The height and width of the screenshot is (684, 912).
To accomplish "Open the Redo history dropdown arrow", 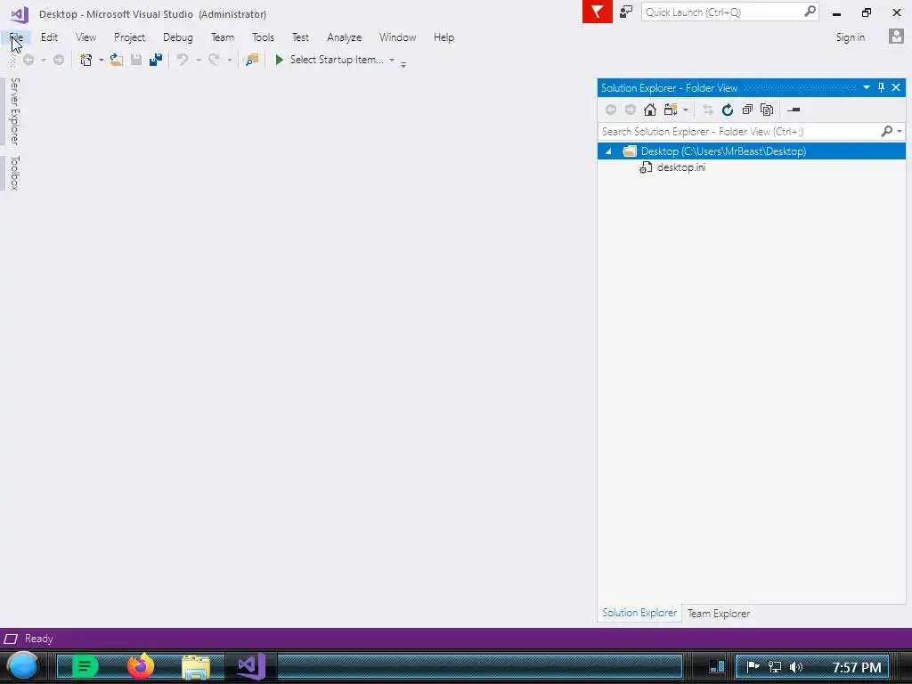I will [229, 60].
